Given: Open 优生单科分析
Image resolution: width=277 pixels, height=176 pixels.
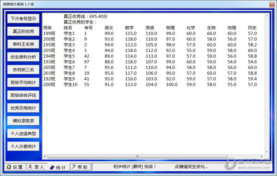Looking at the screenshot, I should pyautogui.click(x=24, y=57).
